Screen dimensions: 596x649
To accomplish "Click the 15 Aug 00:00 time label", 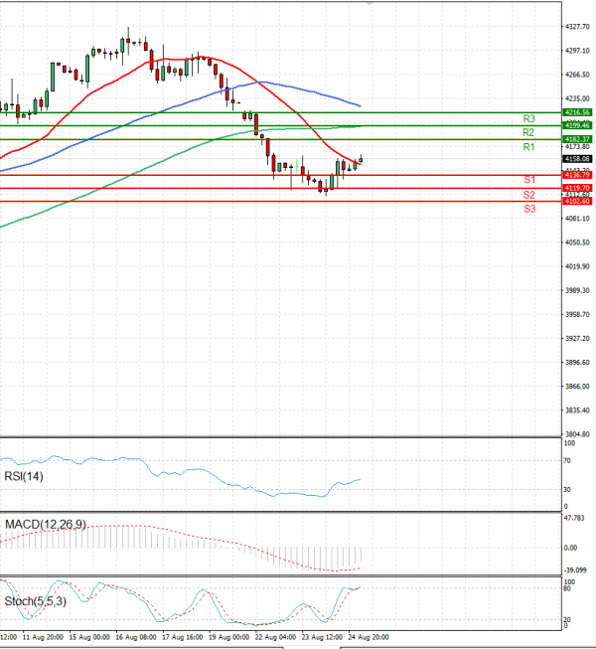I will pyautogui.click(x=89, y=637).
